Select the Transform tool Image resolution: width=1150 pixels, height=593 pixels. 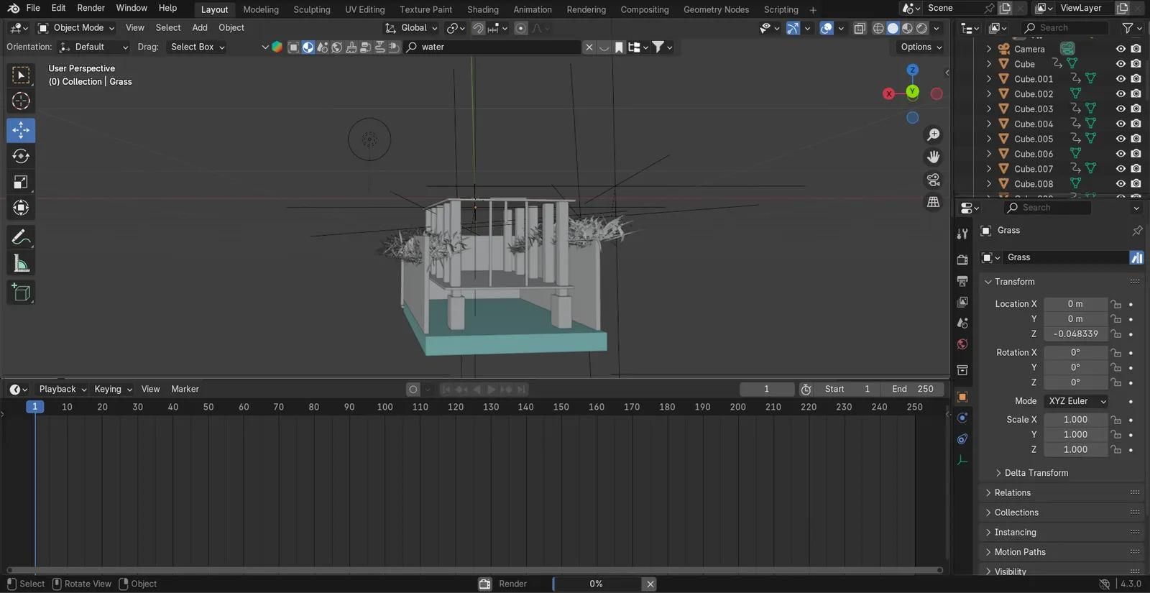point(21,208)
